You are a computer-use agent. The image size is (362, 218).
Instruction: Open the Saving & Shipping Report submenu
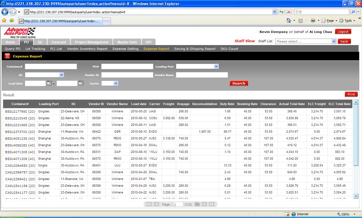[x=195, y=49]
